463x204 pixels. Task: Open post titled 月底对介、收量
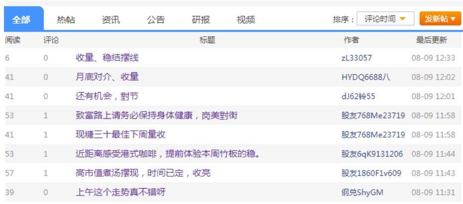[107, 77]
